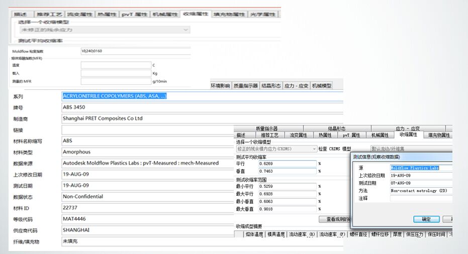
Task: Select 热属性 tab in CRIMS shrinkage panel
Action: (x=325, y=135)
